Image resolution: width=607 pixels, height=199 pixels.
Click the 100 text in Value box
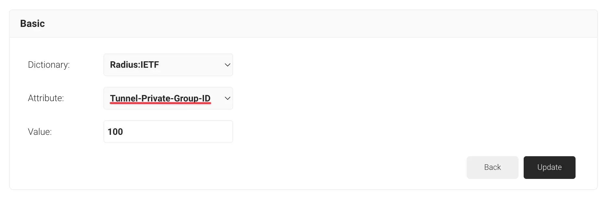click(115, 132)
